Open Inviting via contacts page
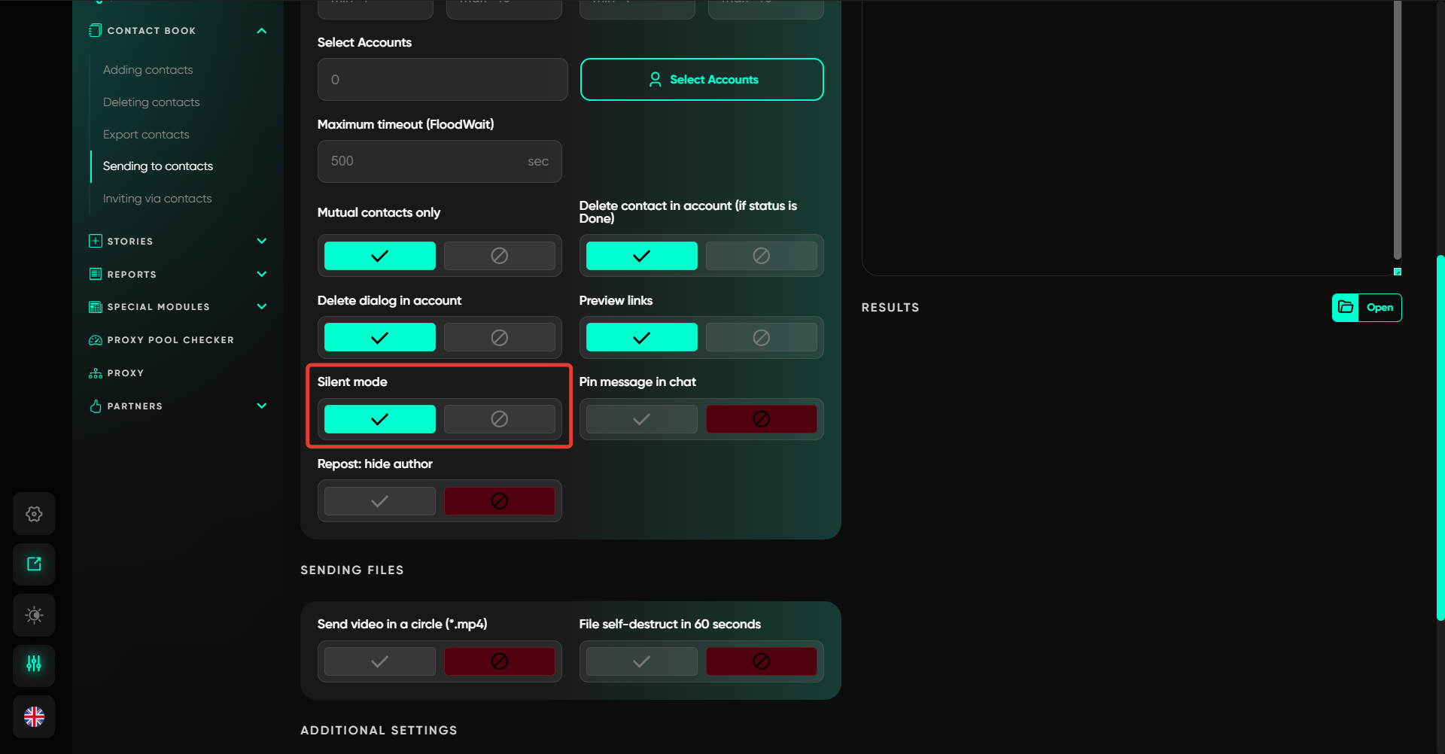Viewport: 1445px width, 754px height. 157,199
